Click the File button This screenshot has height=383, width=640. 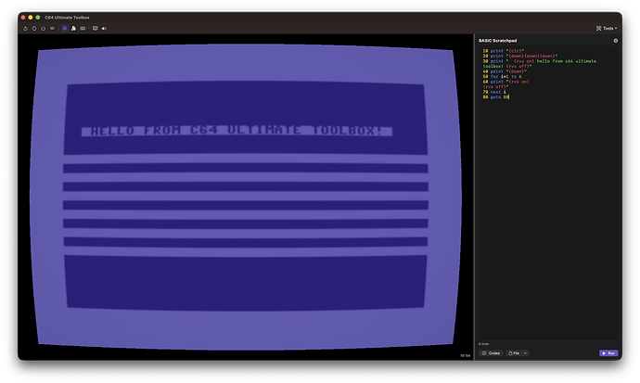[514, 353]
